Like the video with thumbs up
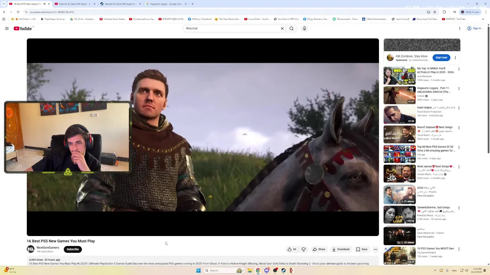This screenshot has width=490, height=275. click(292, 249)
